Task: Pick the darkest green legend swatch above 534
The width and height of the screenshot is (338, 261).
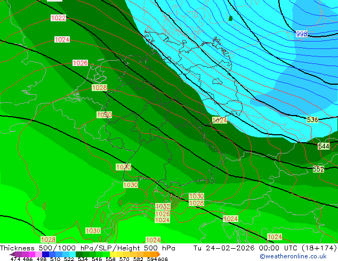Action: [x=79, y=254]
